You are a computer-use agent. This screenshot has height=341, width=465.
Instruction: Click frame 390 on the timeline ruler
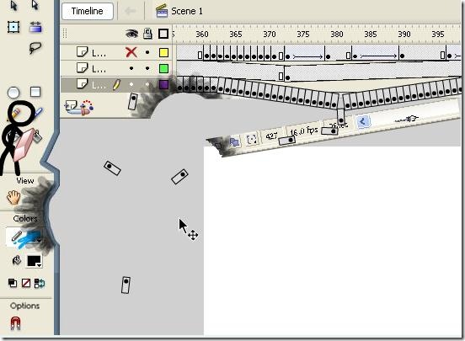tap(404, 35)
